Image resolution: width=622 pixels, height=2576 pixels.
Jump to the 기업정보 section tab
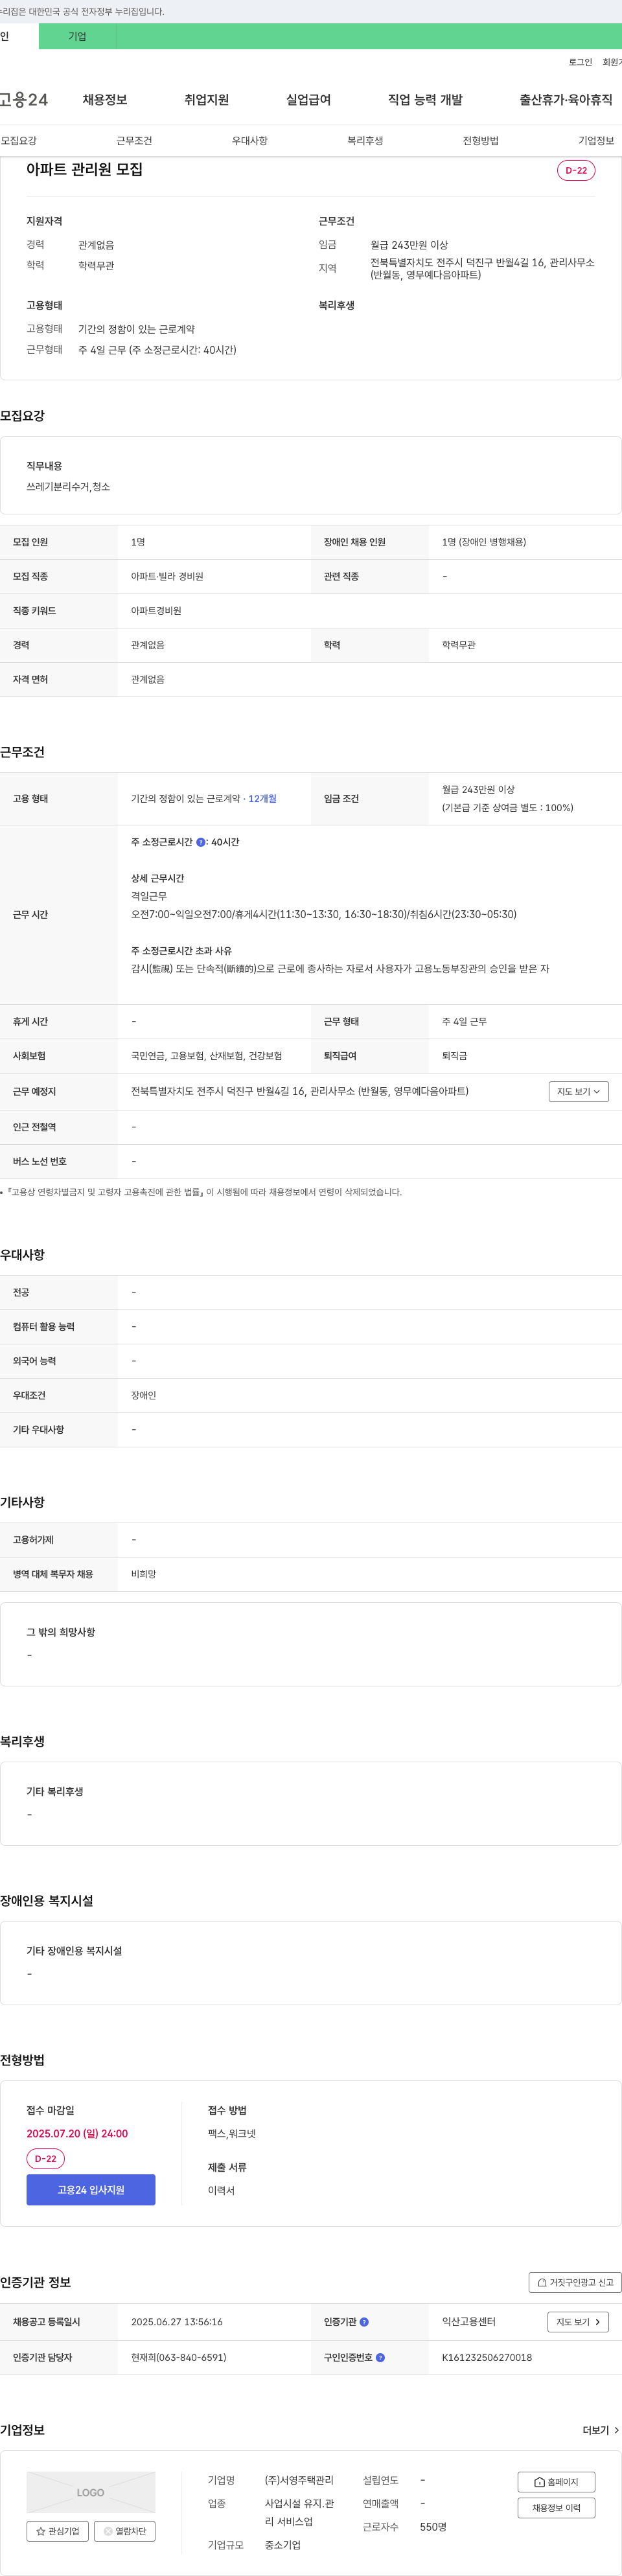point(596,141)
